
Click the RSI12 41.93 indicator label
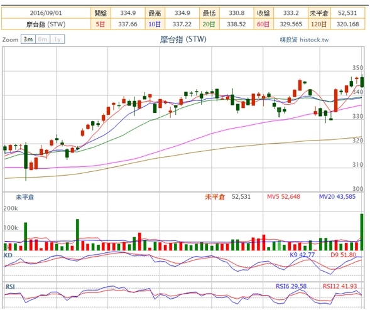tap(340, 286)
